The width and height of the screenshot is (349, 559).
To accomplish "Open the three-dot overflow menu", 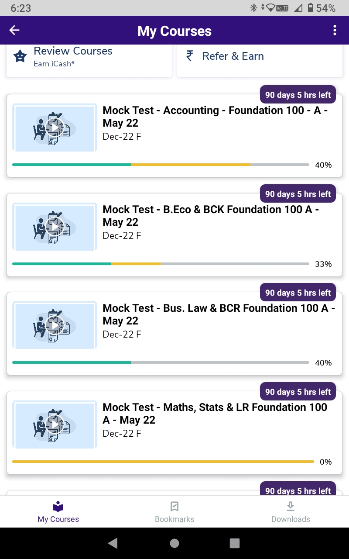I will pyautogui.click(x=335, y=30).
